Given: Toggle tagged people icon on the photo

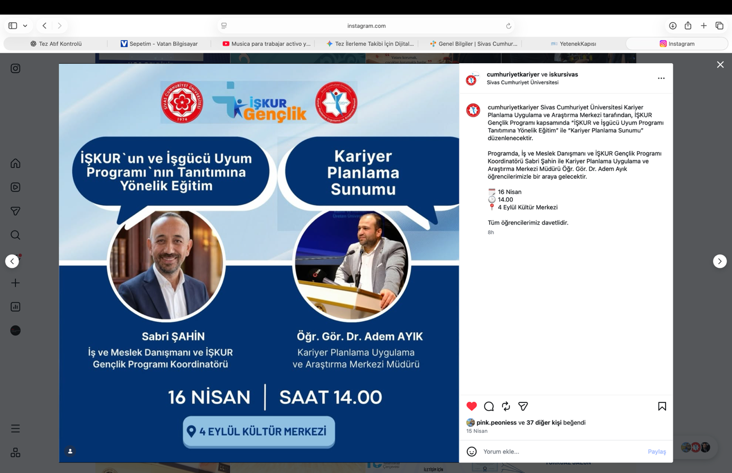Looking at the screenshot, I should (70, 451).
